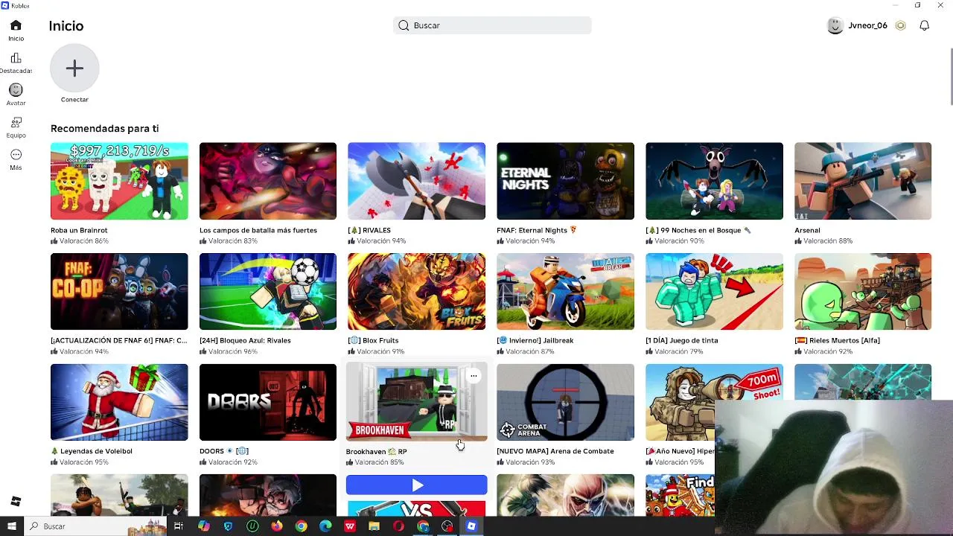Click the Arsenal title text
The width and height of the screenshot is (953, 536).
807,230
